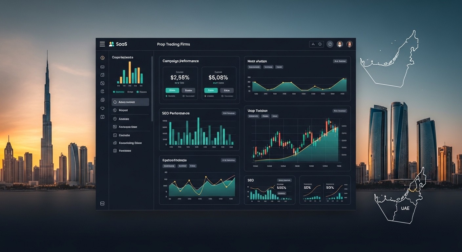Select first filter chip above top-right area chart
The image size is (462, 252).
pos(254,67)
